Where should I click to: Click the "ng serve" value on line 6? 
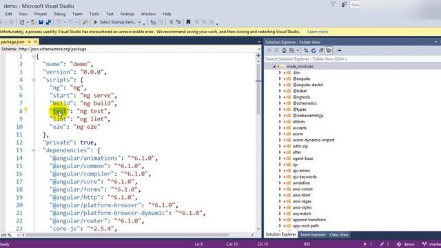click(97, 96)
